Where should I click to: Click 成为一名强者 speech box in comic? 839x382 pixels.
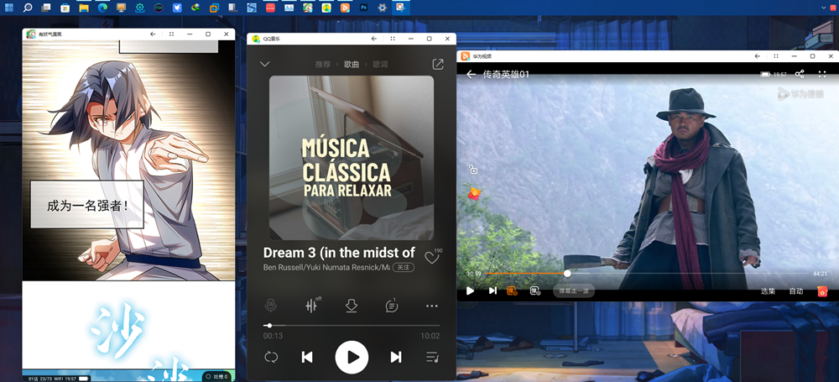tap(87, 205)
